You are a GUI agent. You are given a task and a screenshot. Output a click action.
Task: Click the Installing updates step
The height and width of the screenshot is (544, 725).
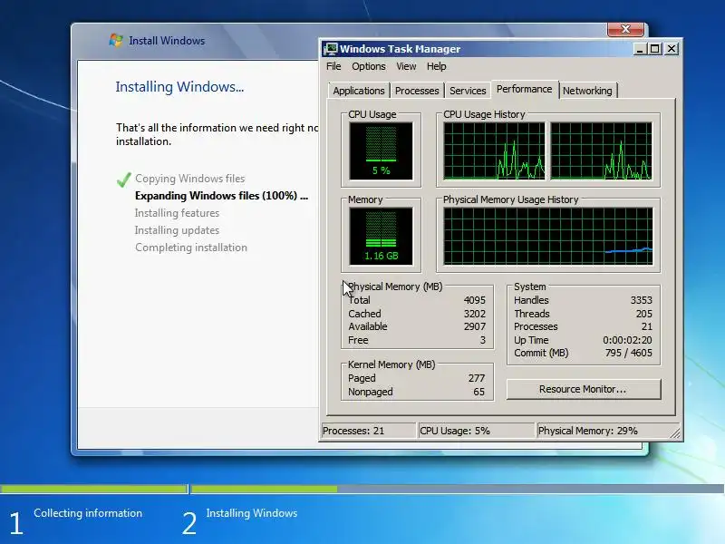(177, 230)
